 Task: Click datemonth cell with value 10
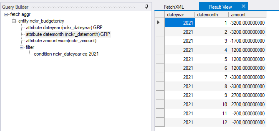pos(212,104)
